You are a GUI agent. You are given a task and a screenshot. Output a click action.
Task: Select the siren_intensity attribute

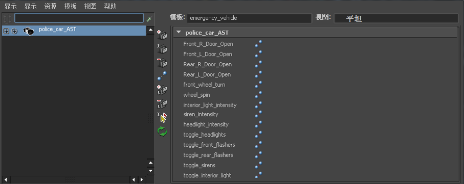pos(201,114)
